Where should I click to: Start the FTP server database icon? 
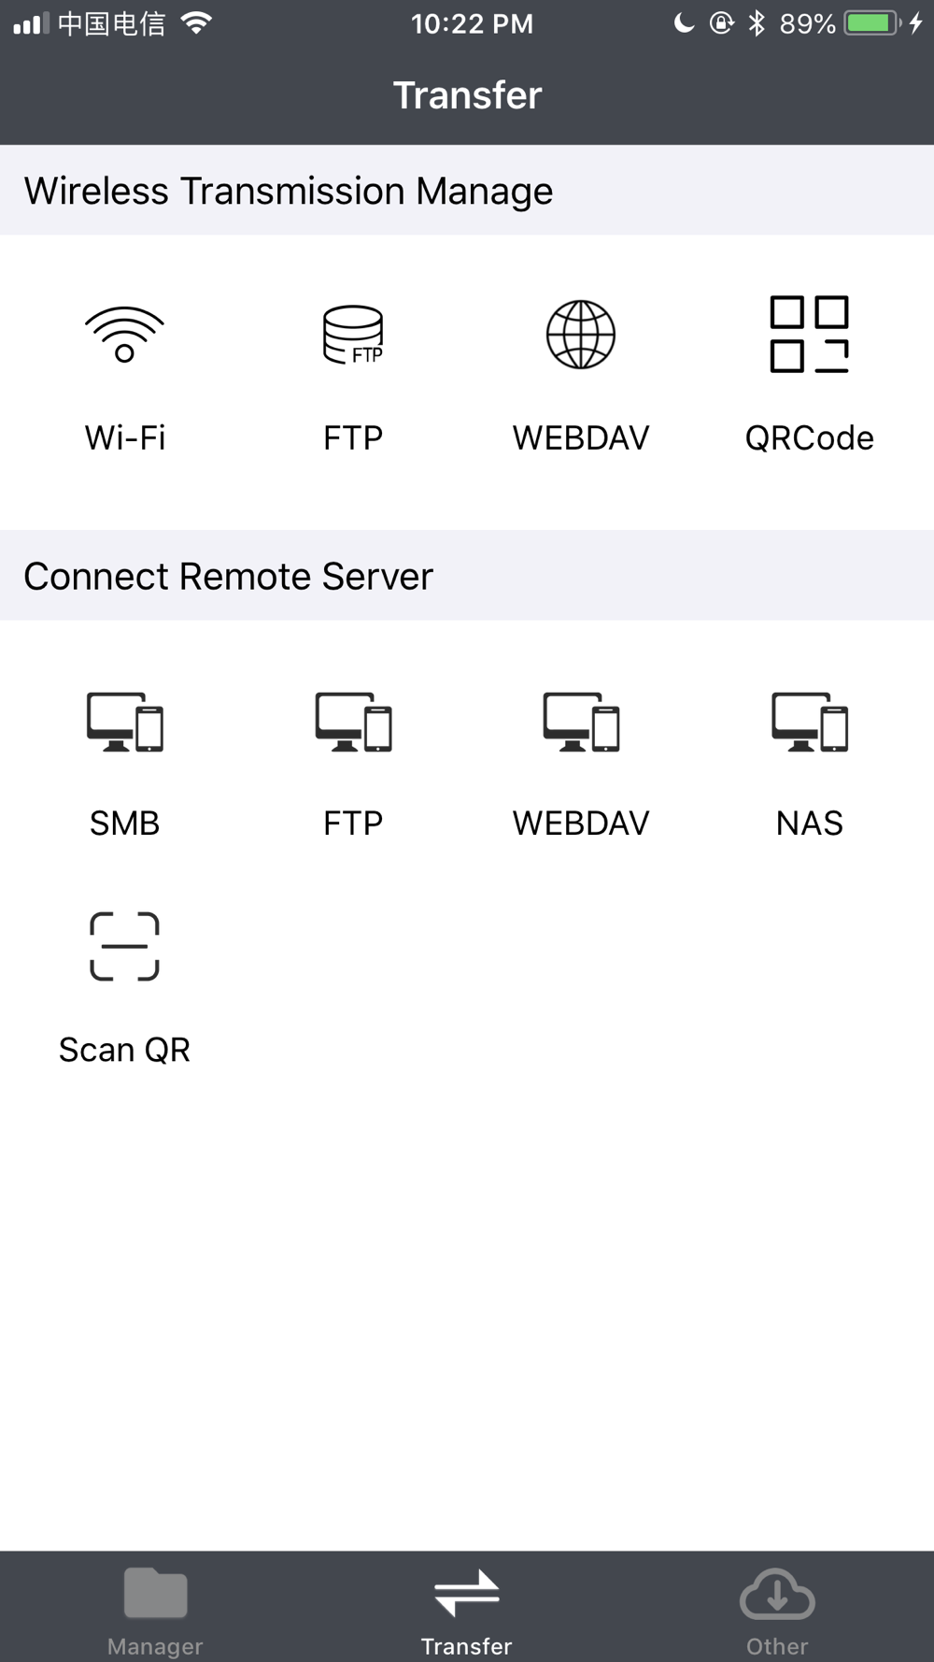pyautogui.click(x=353, y=335)
